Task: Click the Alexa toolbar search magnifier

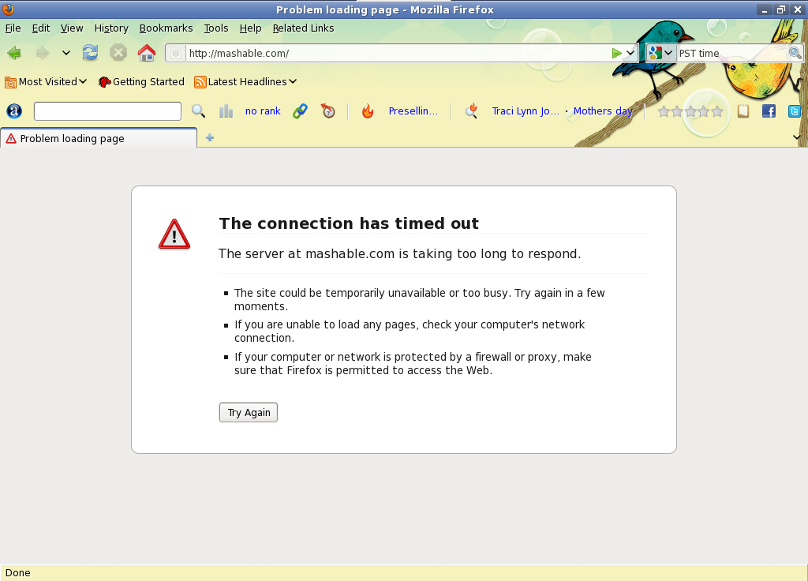Action: click(198, 111)
